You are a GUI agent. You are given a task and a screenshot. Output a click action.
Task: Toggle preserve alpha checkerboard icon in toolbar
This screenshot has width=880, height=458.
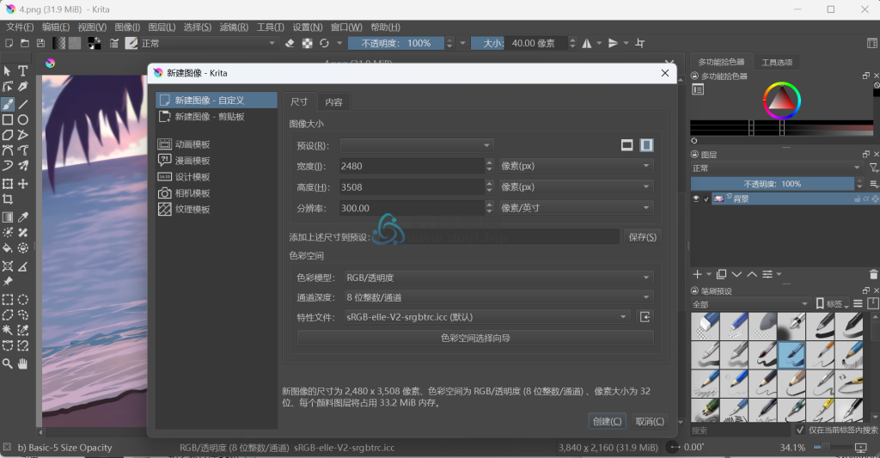pos(307,43)
